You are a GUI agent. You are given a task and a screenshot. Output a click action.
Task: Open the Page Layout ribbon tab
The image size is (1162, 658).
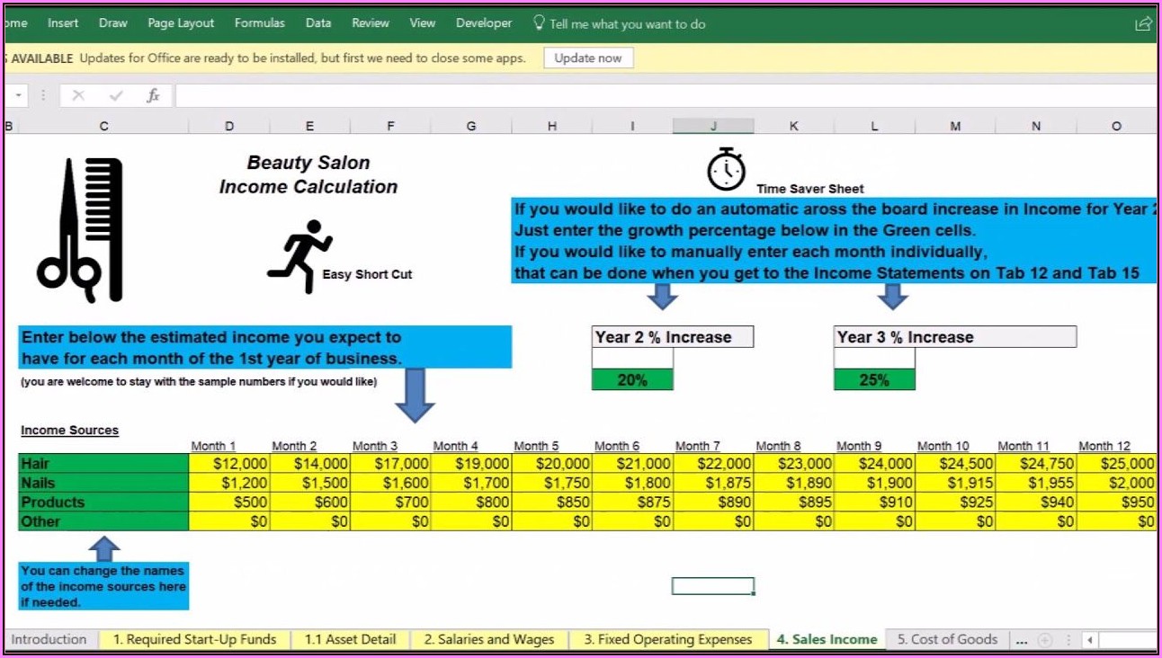(x=181, y=23)
